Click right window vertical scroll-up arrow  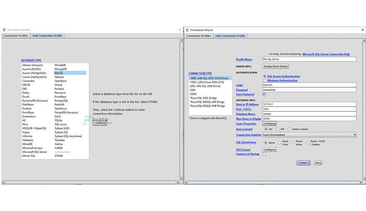pos(364,41)
